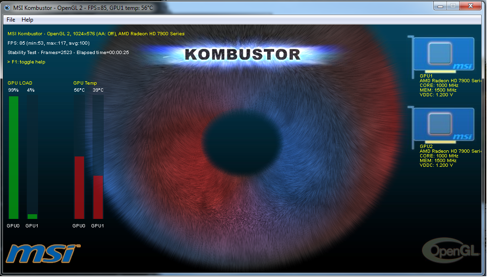The image size is (492, 280).
Task: Click 'MEM: 1500 MHz' under GPU1
Action: tap(438, 90)
